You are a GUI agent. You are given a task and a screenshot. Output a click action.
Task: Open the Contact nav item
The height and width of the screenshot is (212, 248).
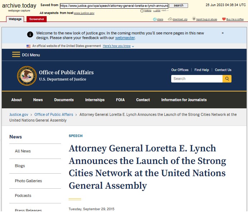pos(143,100)
